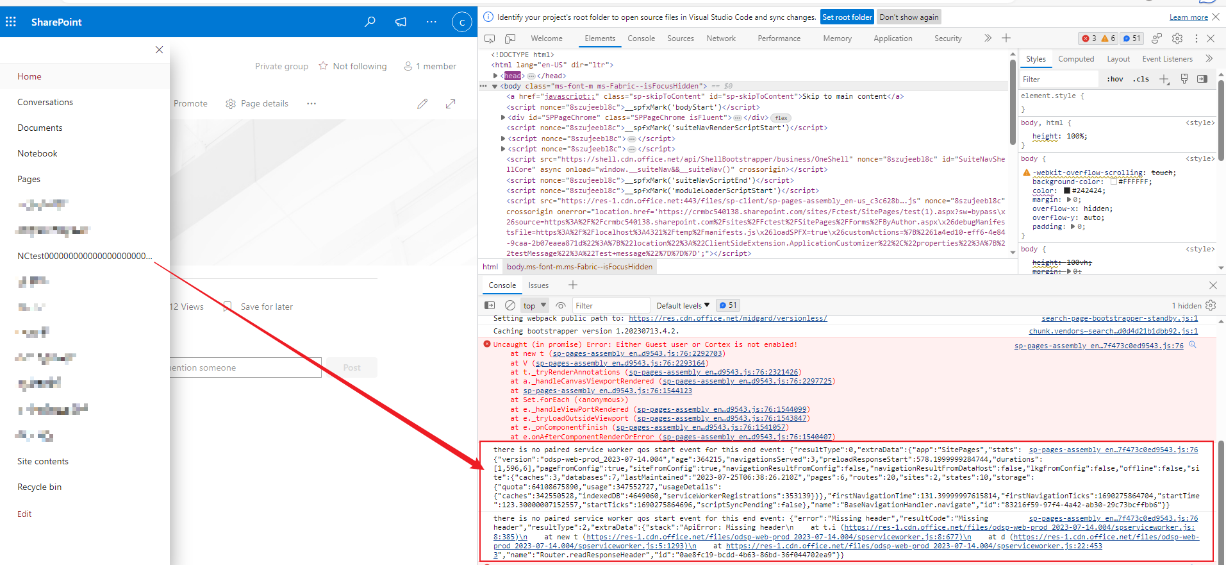Open the SharePoint header ellipsis menu
1226x565 pixels.
431,22
